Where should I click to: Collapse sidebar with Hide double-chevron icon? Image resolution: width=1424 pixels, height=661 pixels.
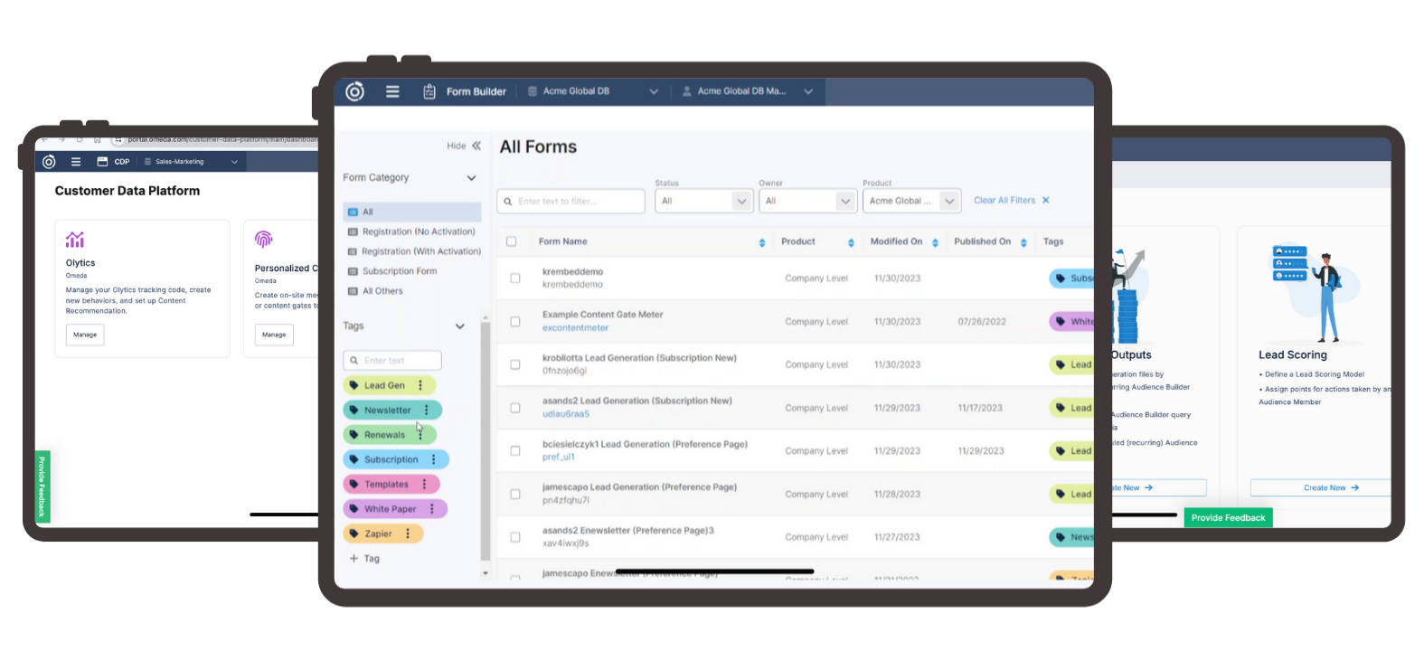click(476, 146)
